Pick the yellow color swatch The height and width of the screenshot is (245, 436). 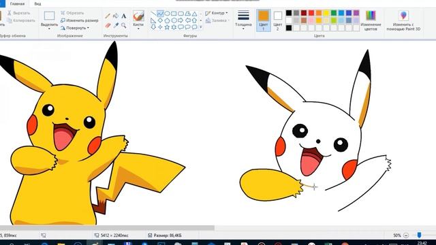tap(326, 13)
